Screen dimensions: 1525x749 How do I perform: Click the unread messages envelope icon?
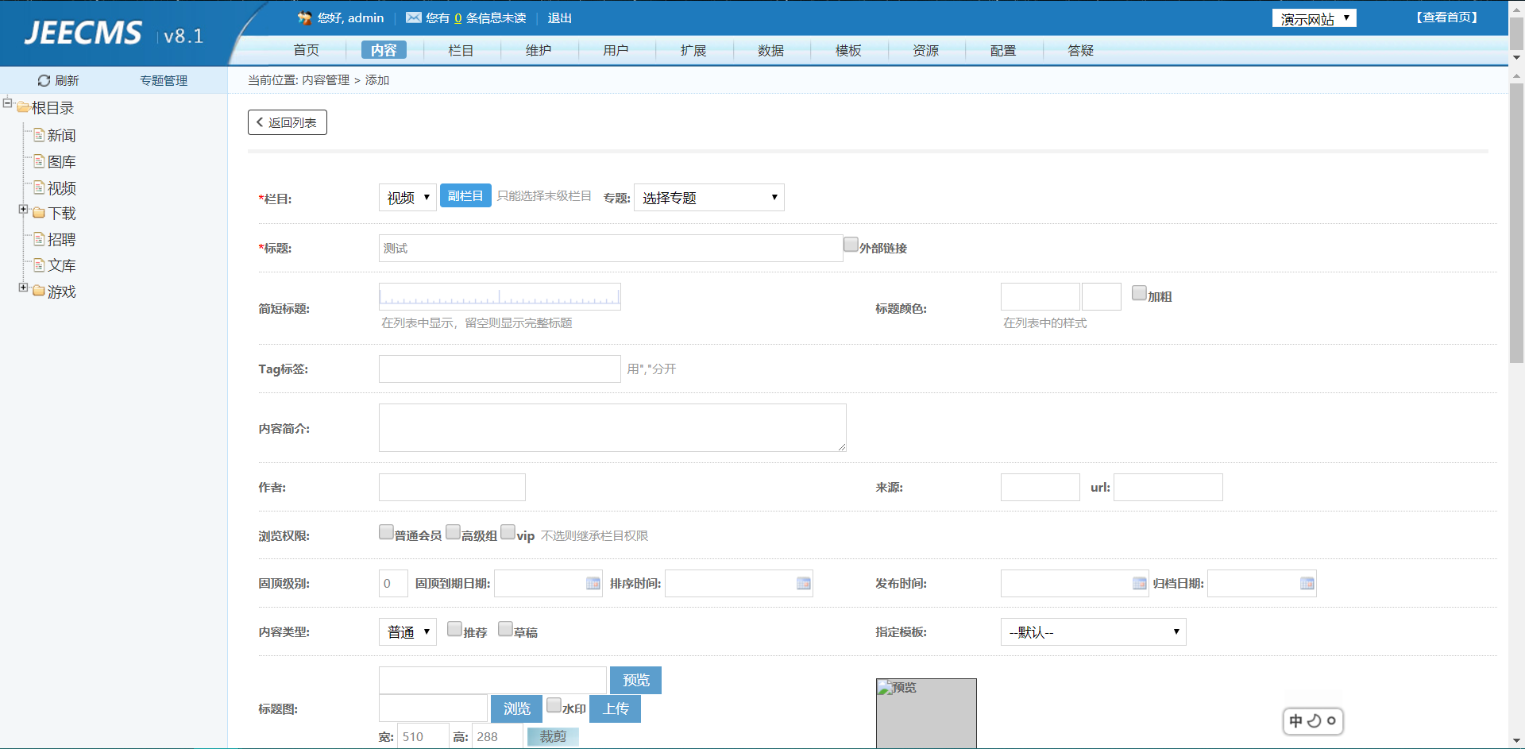[x=413, y=17]
